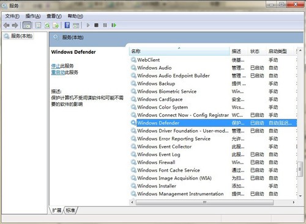Toggle the action pane toolbar icon
306x224 pixels.
[x=76, y=25]
